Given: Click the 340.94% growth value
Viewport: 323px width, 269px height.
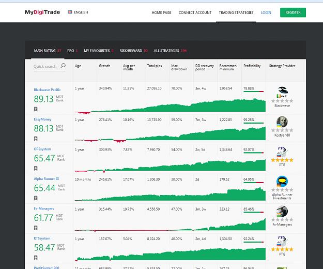Looking at the screenshot, I should coord(105,88).
